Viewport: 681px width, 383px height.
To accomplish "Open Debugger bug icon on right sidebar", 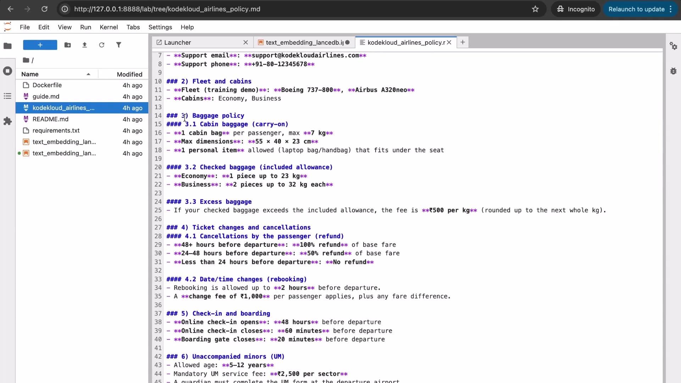I will pos(673,71).
